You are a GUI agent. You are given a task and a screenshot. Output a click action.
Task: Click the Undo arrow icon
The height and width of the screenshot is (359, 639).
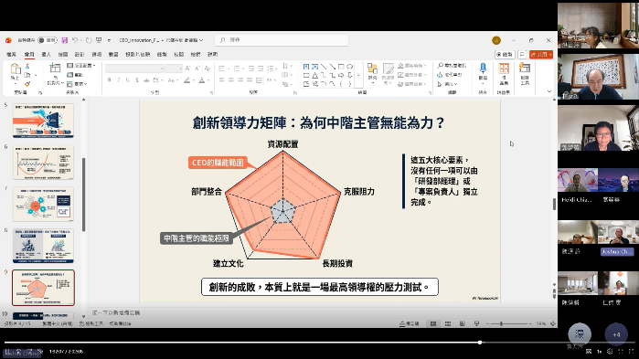[x=75, y=40]
